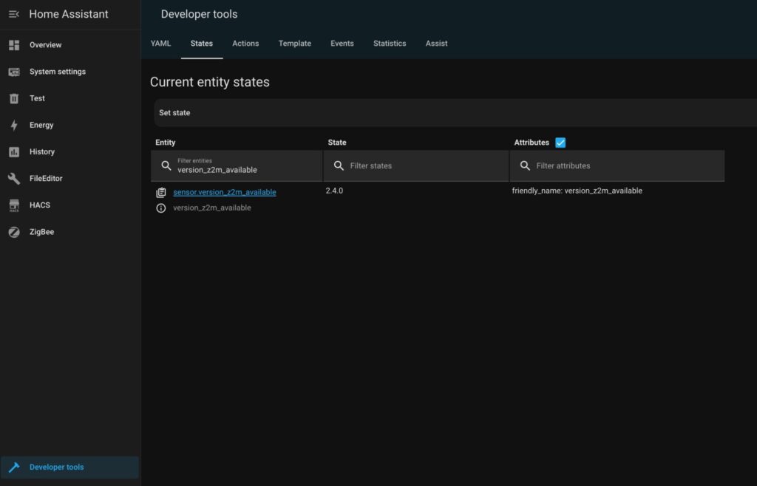The image size is (757, 486).
Task: Click the FileEditor wrench icon
Action: pyautogui.click(x=14, y=179)
